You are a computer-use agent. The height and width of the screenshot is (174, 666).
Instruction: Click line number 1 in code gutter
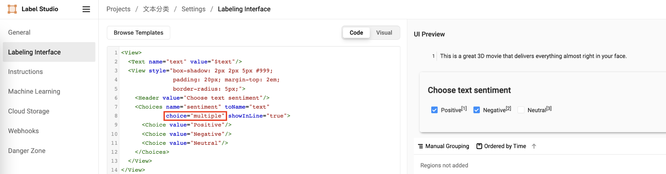(116, 52)
